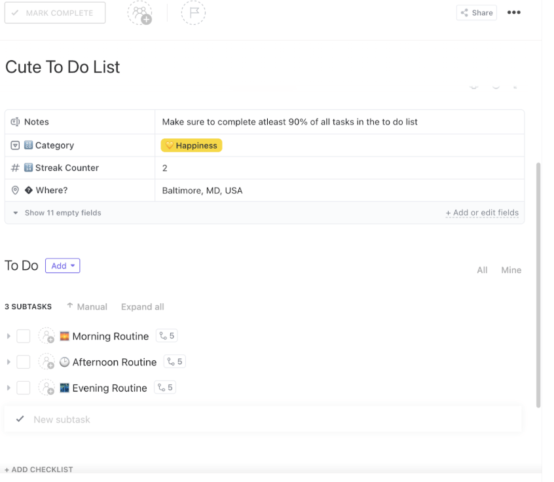Check the Morning Routine status box

(24, 336)
